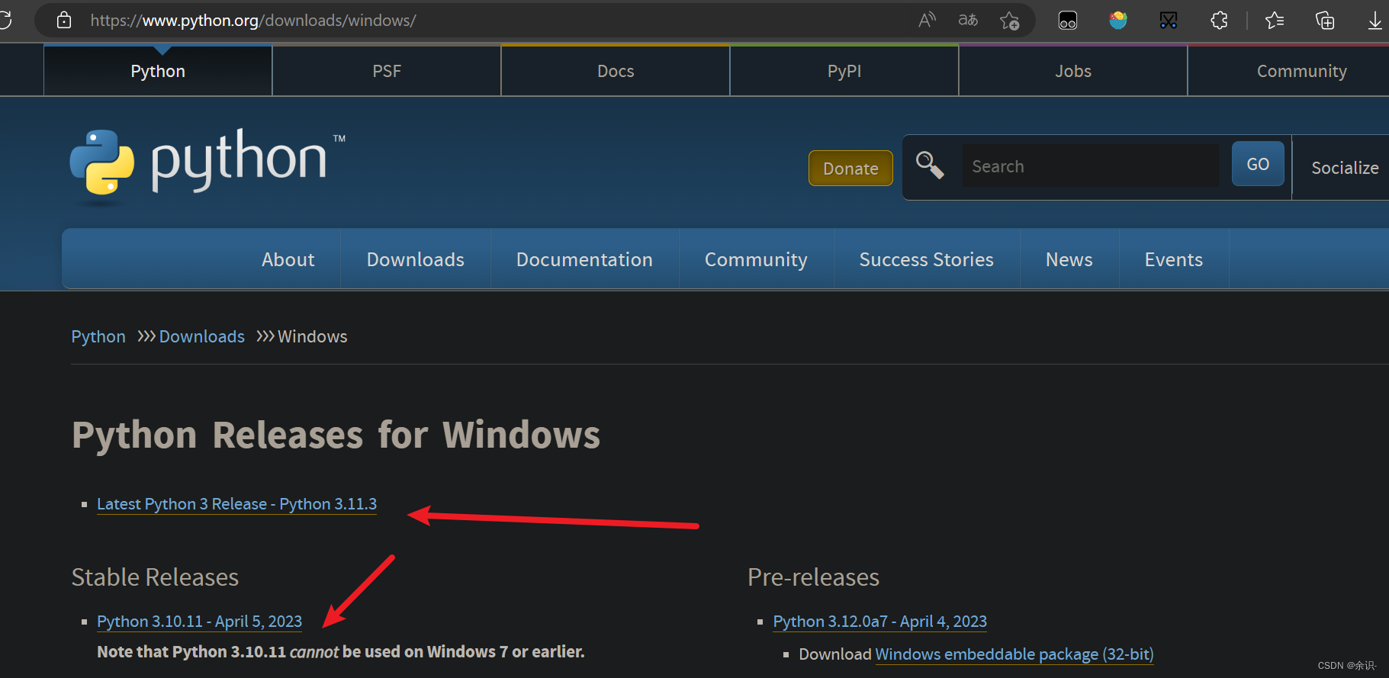The width and height of the screenshot is (1389, 678).
Task: Click the Search input field
Action: click(x=1090, y=165)
